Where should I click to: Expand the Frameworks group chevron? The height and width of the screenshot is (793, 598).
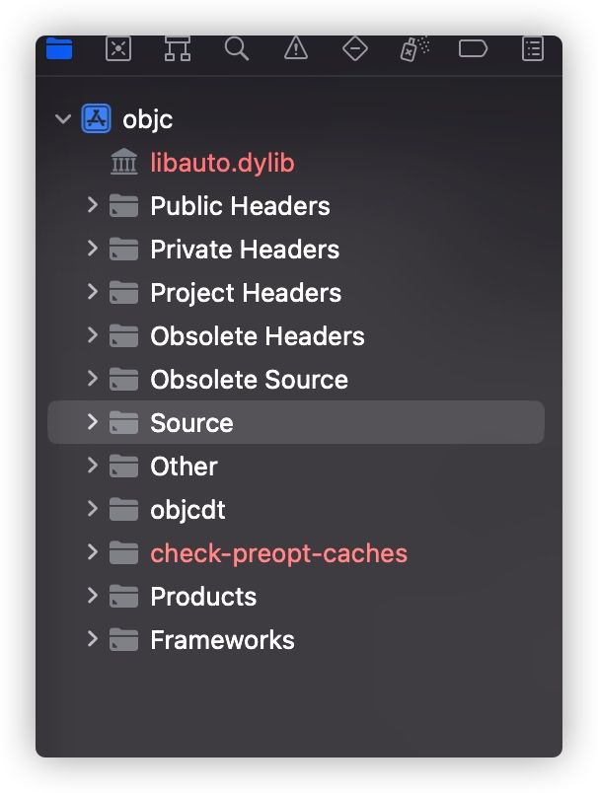[x=92, y=639]
